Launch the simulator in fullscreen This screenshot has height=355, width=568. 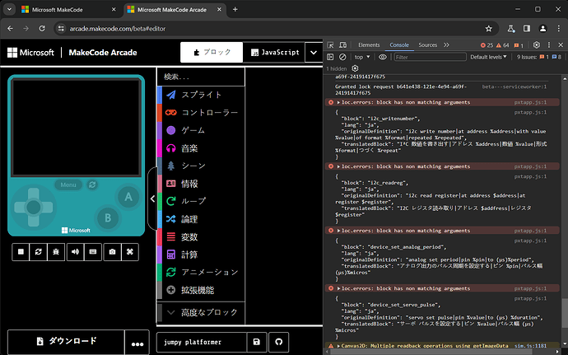[129, 252]
